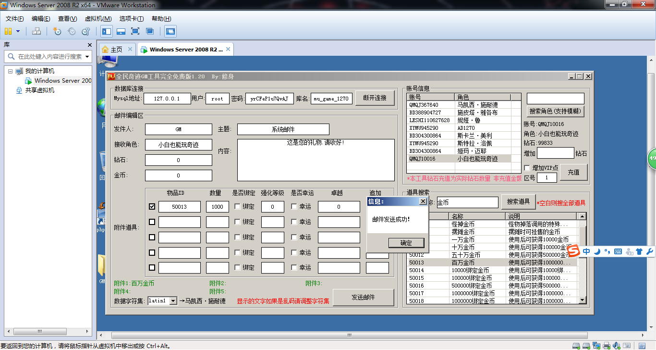
Task: Click the 发送邮件 button
Action: (x=364, y=297)
